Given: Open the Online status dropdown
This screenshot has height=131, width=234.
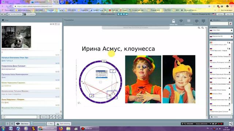Looking at the screenshot, I should click(221, 117).
